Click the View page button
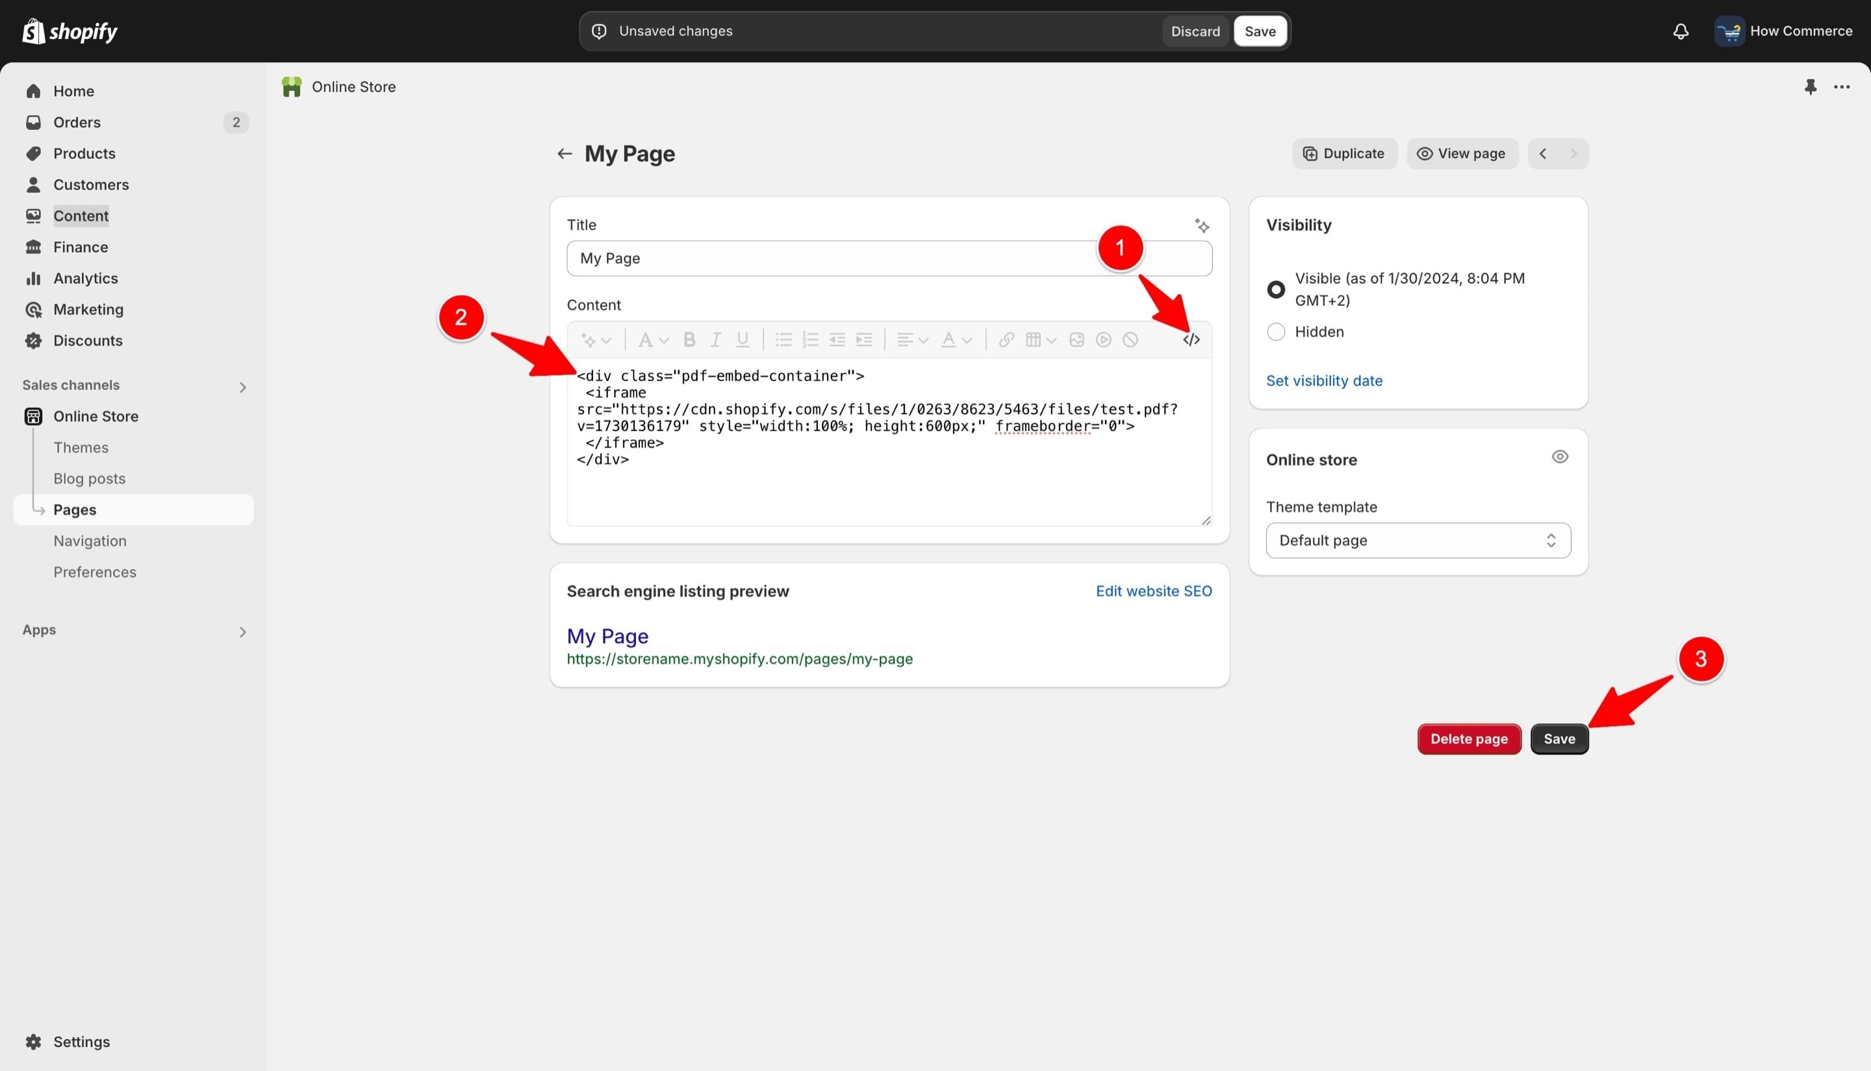 pos(1462,154)
